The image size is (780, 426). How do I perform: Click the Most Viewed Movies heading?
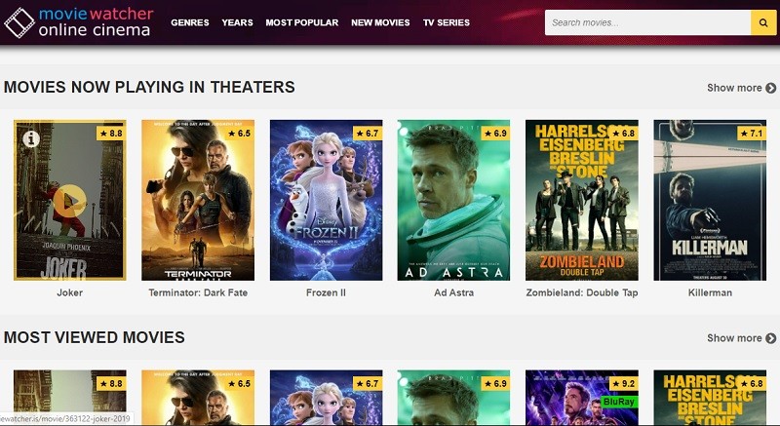pyautogui.click(x=95, y=337)
